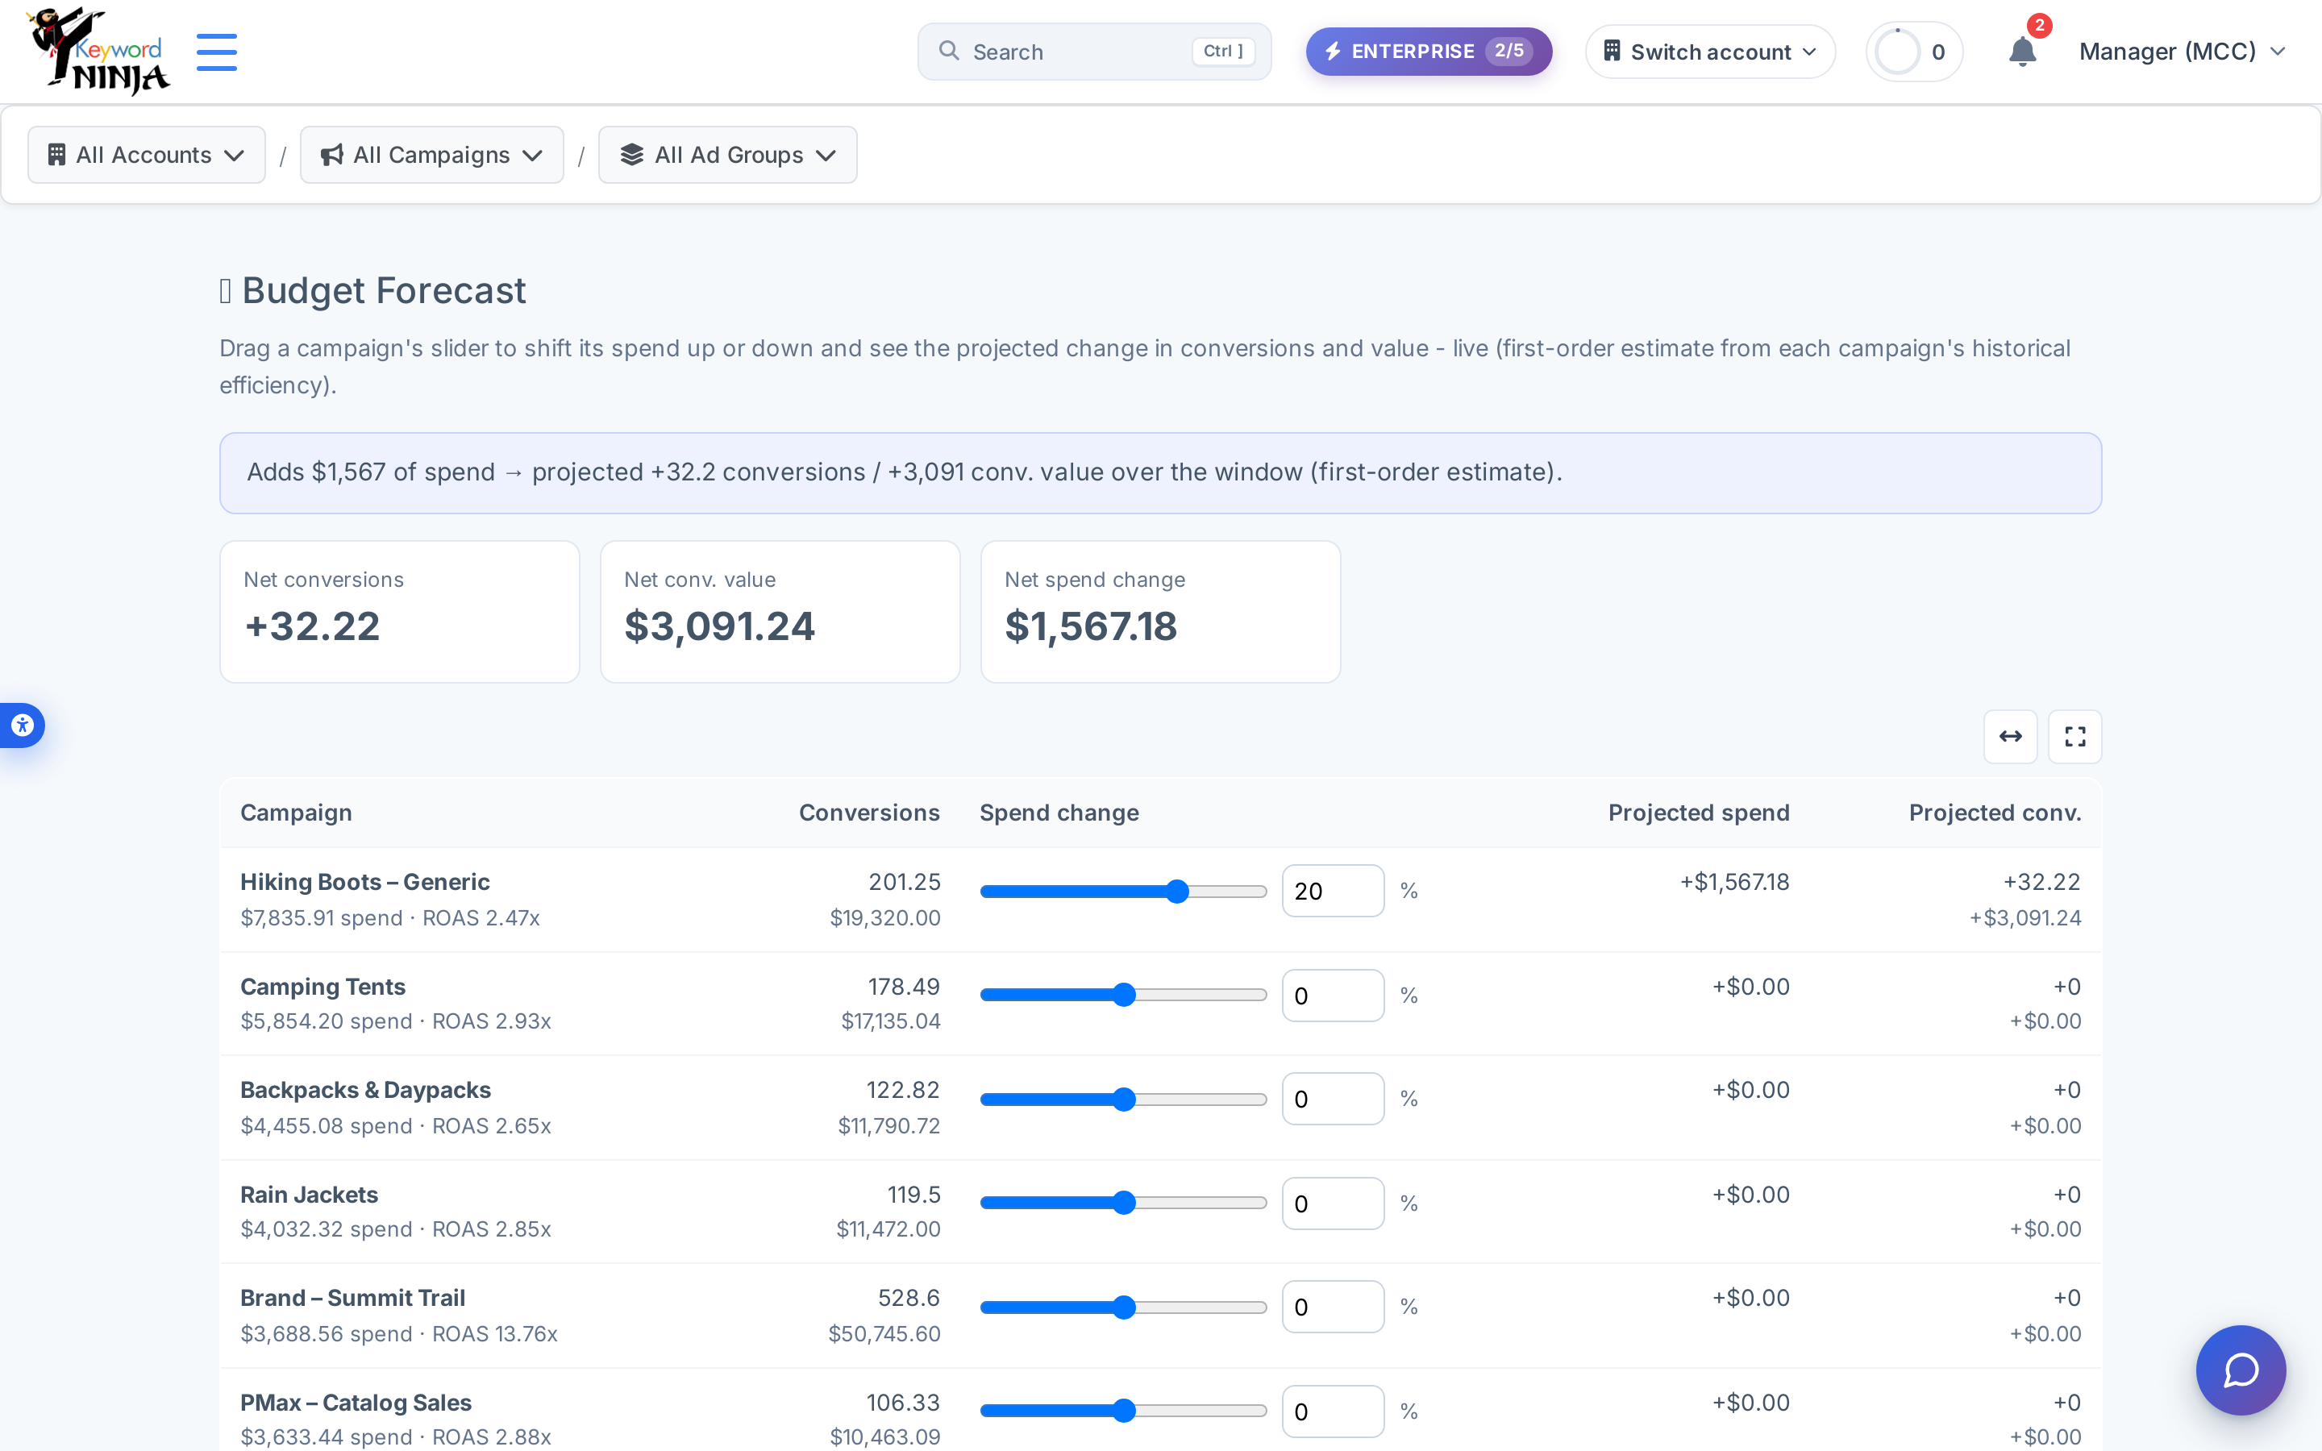Click the search magnifier icon
2322x1451 pixels.
(949, 51)
